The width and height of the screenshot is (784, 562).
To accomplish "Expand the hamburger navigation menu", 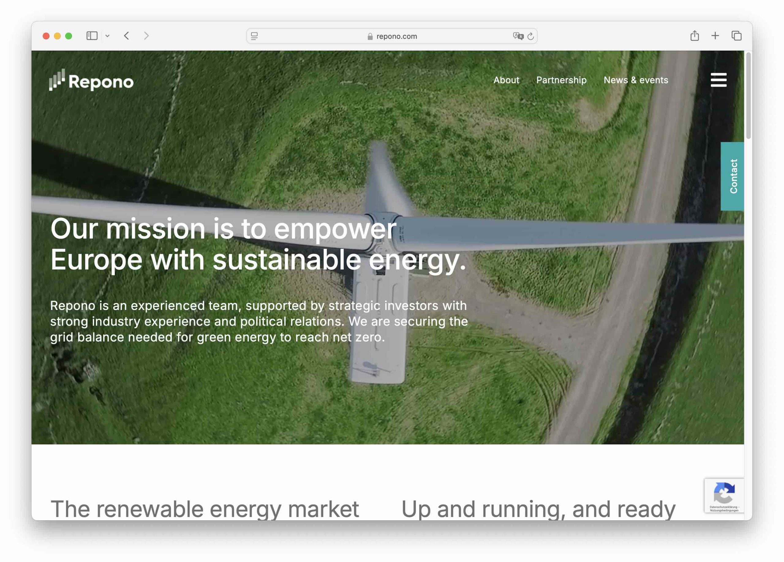I will pos(719,80).
